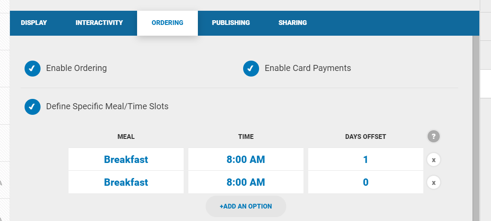Edit the days offset value of 0

(366, 182)
